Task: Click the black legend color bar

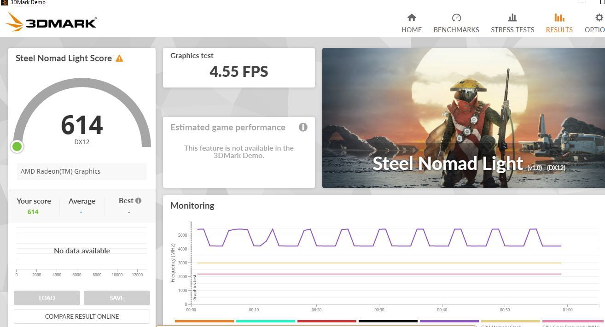Action: coord(388,321)
